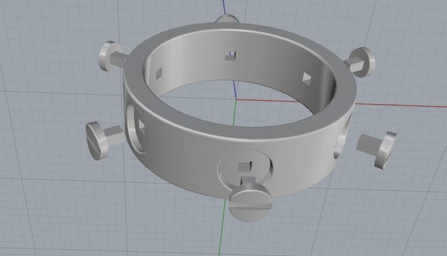Pick the left circular recess on the ring
Image resolution: width=447 pixels, height=256 pixels.
[x=137, y=129]
